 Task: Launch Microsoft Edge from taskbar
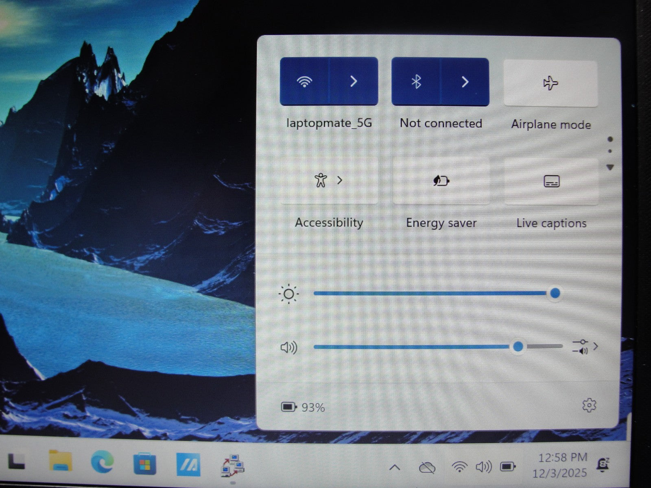pyautogui.click(x=102, y=463)
